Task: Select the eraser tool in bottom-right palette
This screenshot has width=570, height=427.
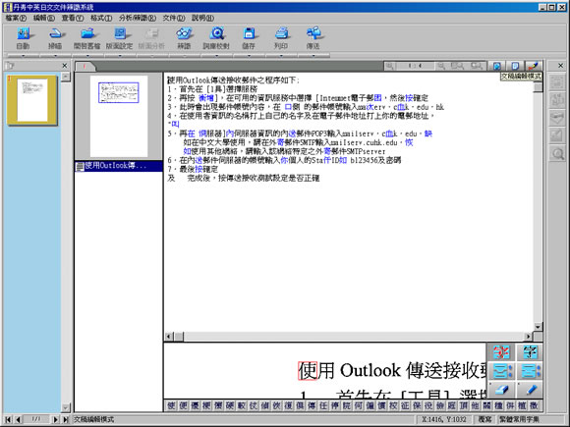Action: [501, 391]
